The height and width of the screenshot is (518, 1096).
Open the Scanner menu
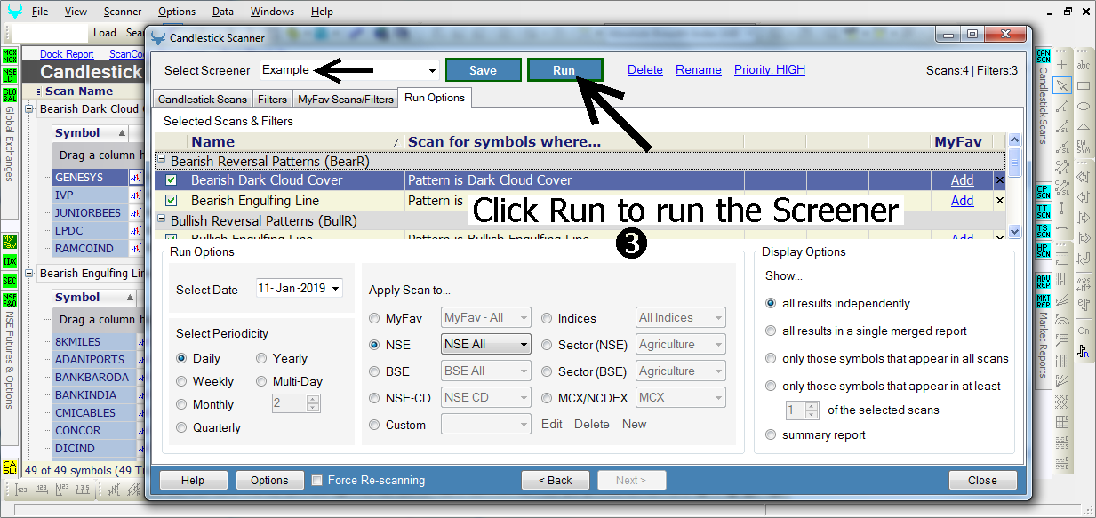(x=122, y=12)
